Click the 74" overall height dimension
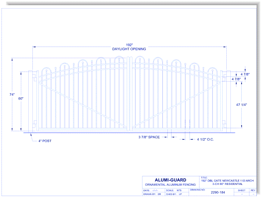This screenshot has height=205, width=261. click(12, 95)
